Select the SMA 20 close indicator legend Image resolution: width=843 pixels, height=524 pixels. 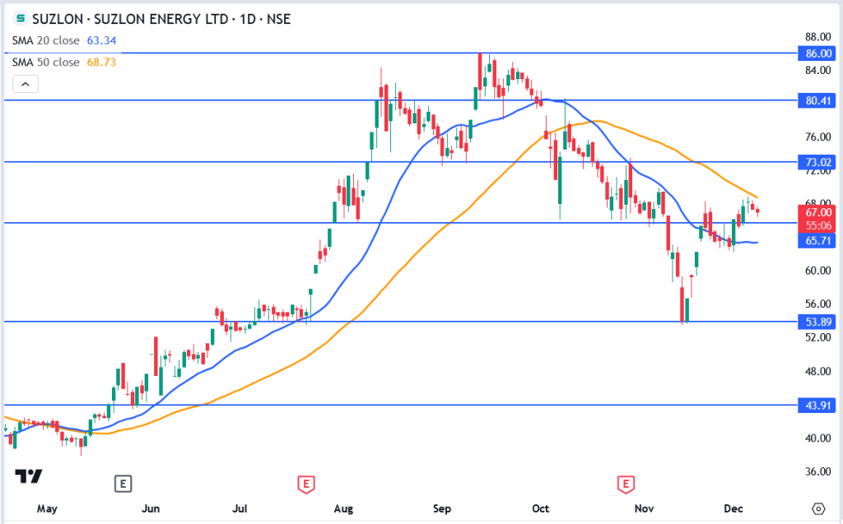[46, 39]
